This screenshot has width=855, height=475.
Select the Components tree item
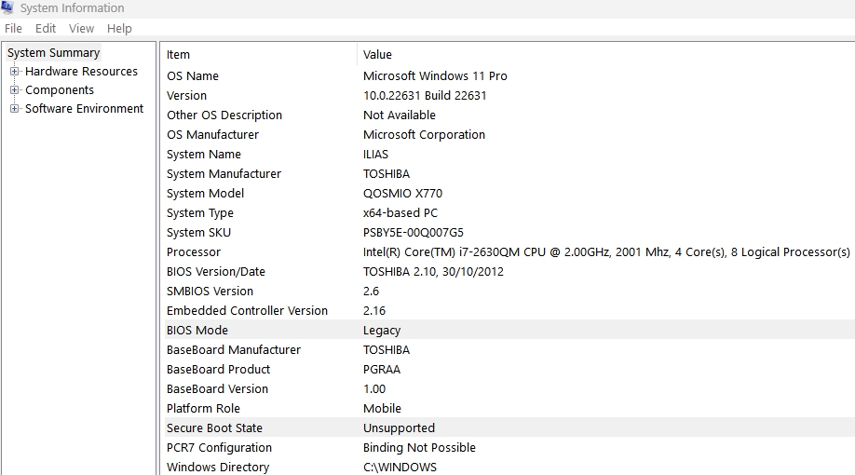[x=60, y=90]
